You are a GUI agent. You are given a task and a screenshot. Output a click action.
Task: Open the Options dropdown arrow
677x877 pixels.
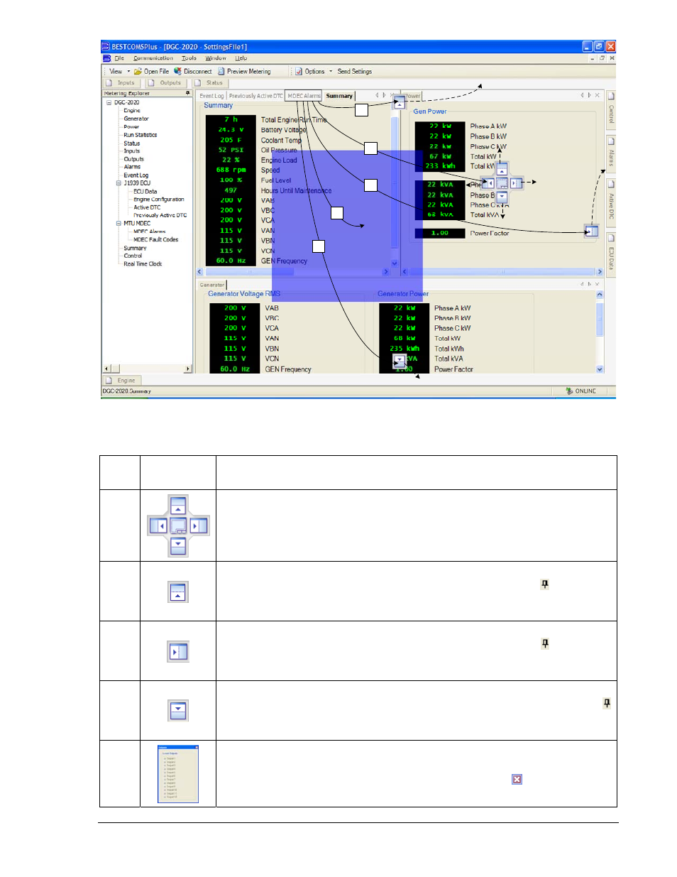pos(331,71)
